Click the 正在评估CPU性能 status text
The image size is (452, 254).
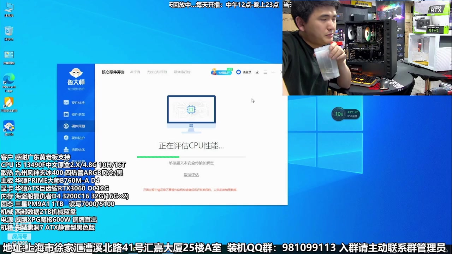point(191,146)
